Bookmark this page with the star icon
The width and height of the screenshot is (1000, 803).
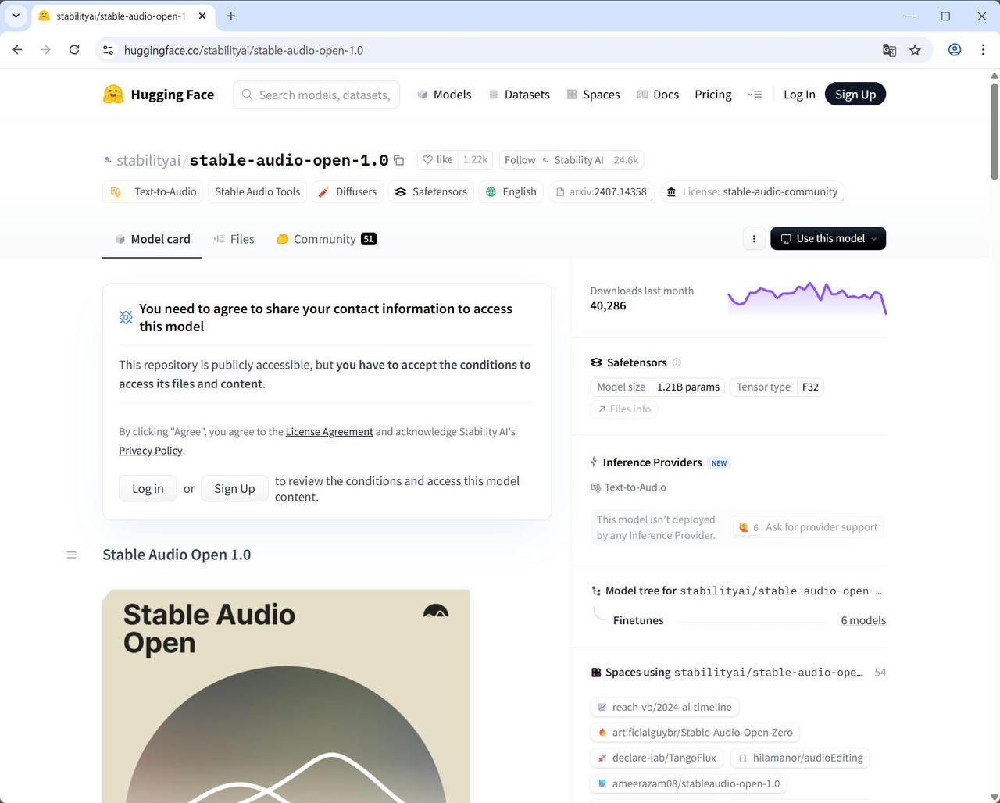[x=915, y=50]
